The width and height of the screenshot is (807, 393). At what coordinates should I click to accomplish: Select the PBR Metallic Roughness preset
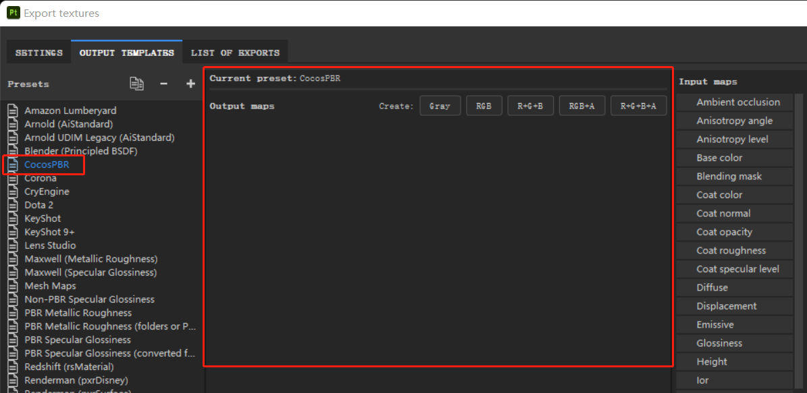tap(78, 313)
